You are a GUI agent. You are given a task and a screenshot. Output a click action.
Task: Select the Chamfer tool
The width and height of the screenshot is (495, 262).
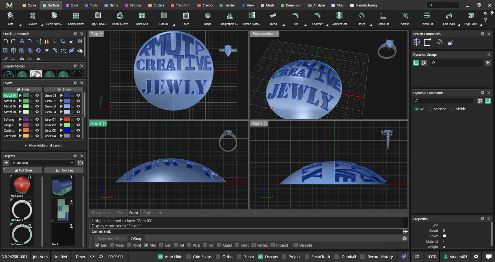pyautogui.click(x=317, y=19)
